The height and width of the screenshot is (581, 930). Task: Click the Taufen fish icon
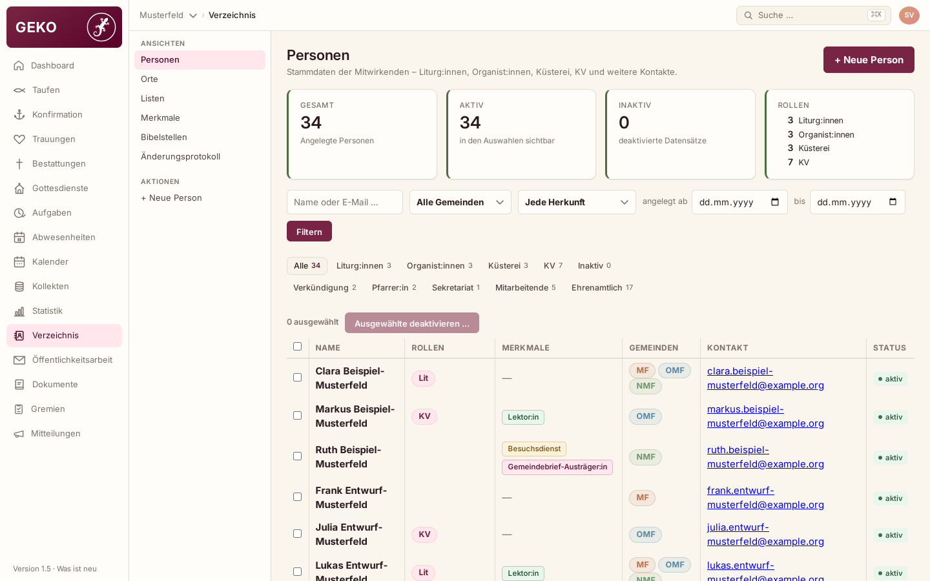pyautogui.click(x=19, y=90)
